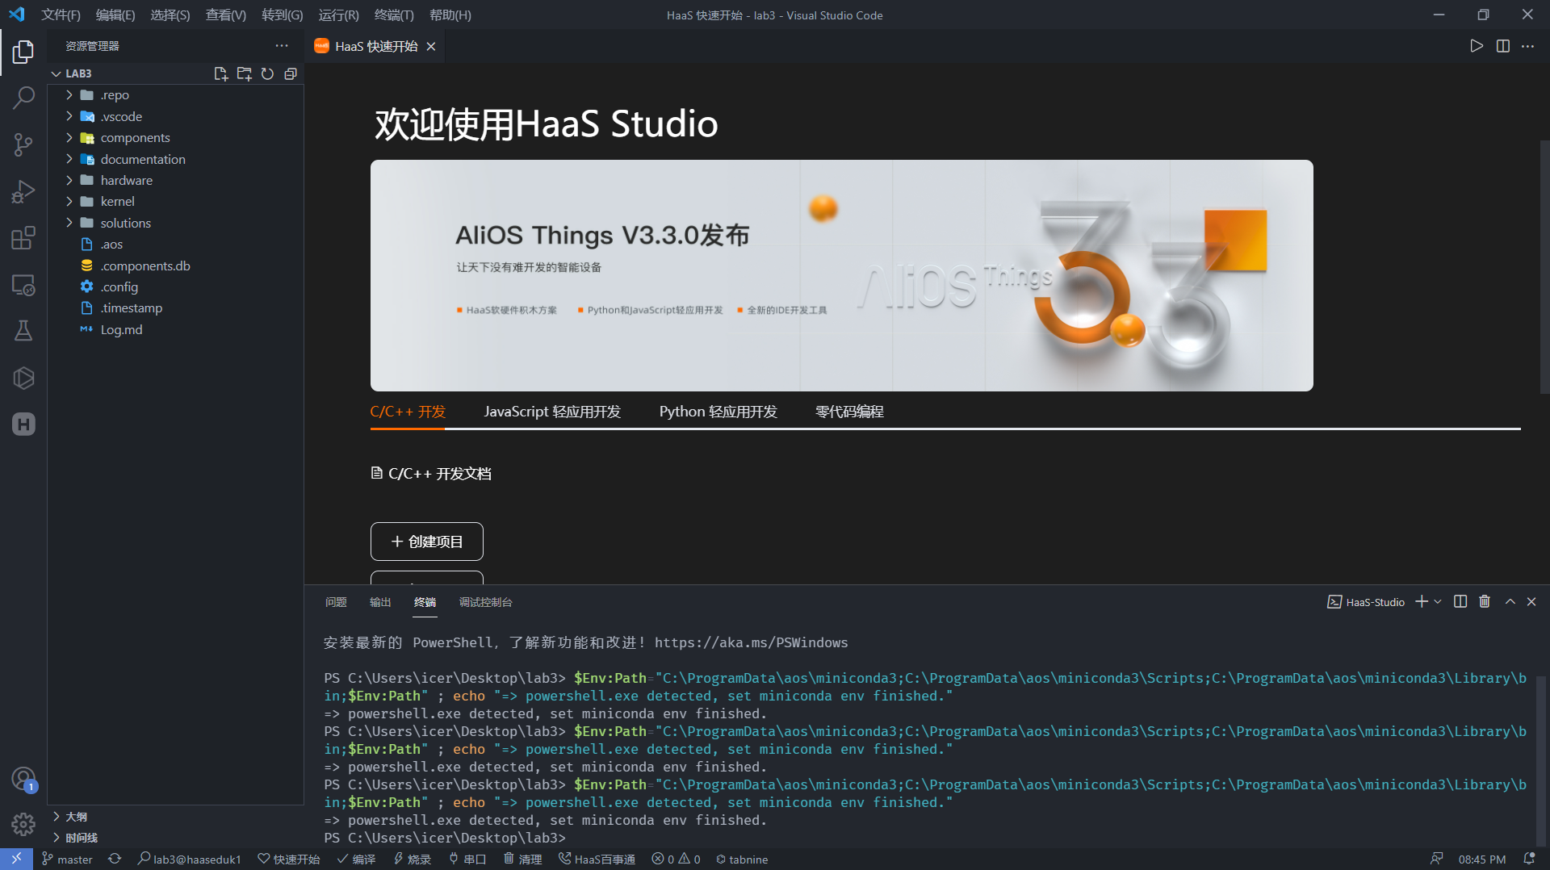Open the 终端(T) menu

point(393,15)
